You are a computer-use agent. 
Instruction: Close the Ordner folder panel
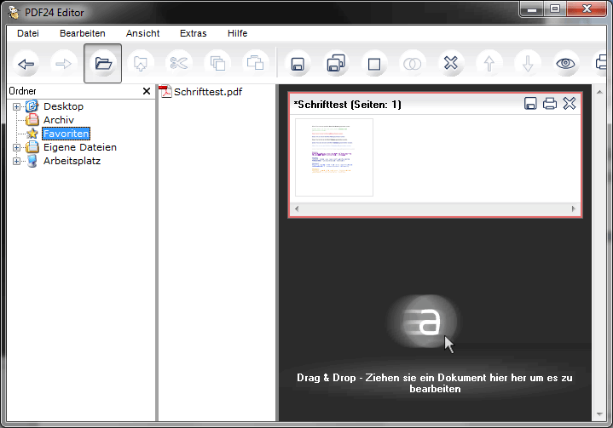point(147,91)
